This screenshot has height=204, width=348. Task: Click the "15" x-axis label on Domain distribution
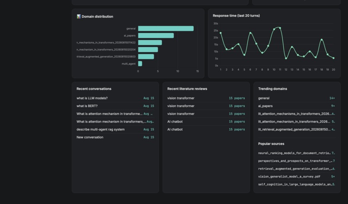tap(197, 71)
